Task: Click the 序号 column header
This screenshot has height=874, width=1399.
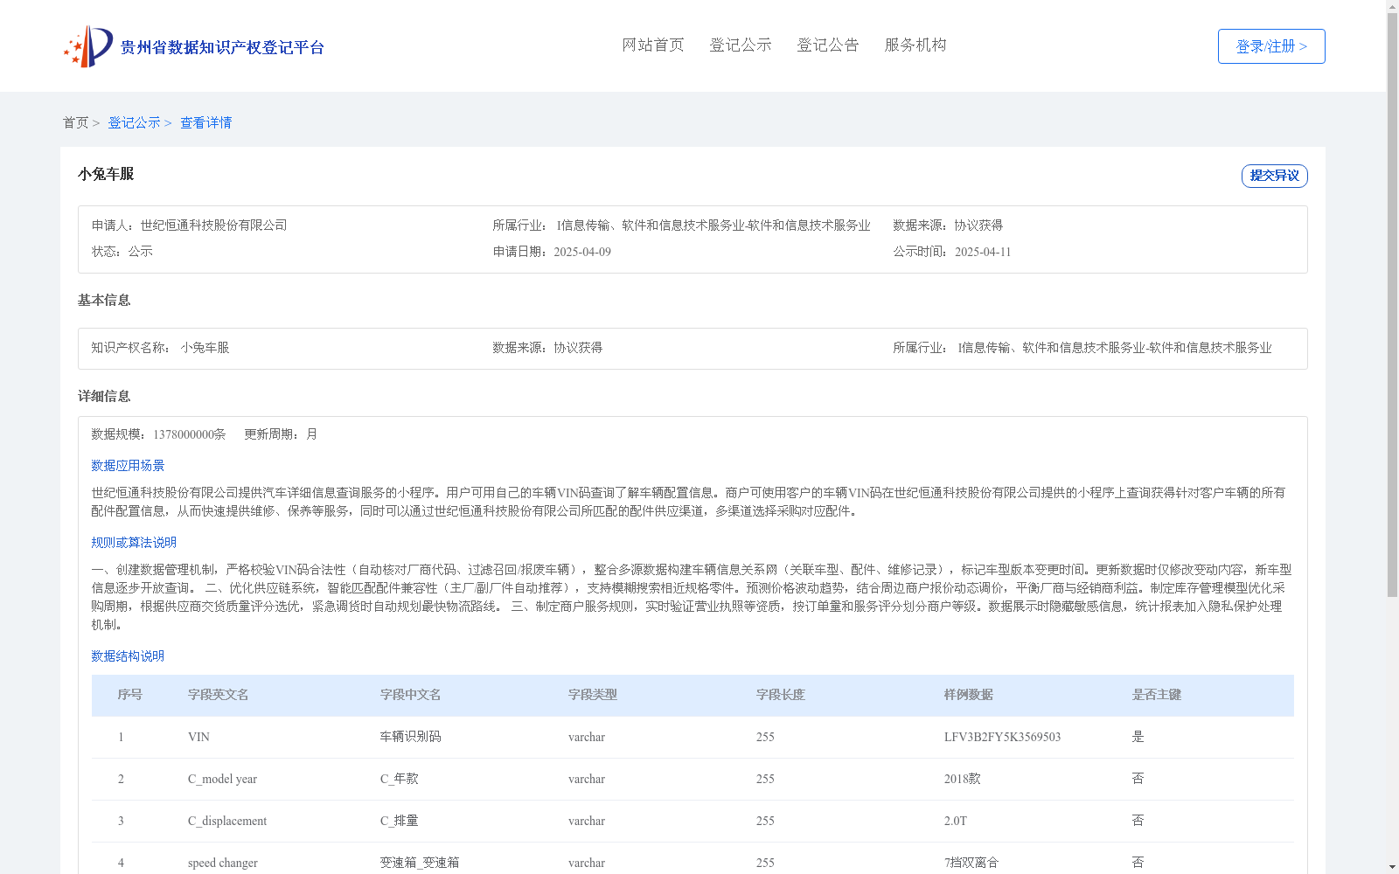Action: point(130,695)
